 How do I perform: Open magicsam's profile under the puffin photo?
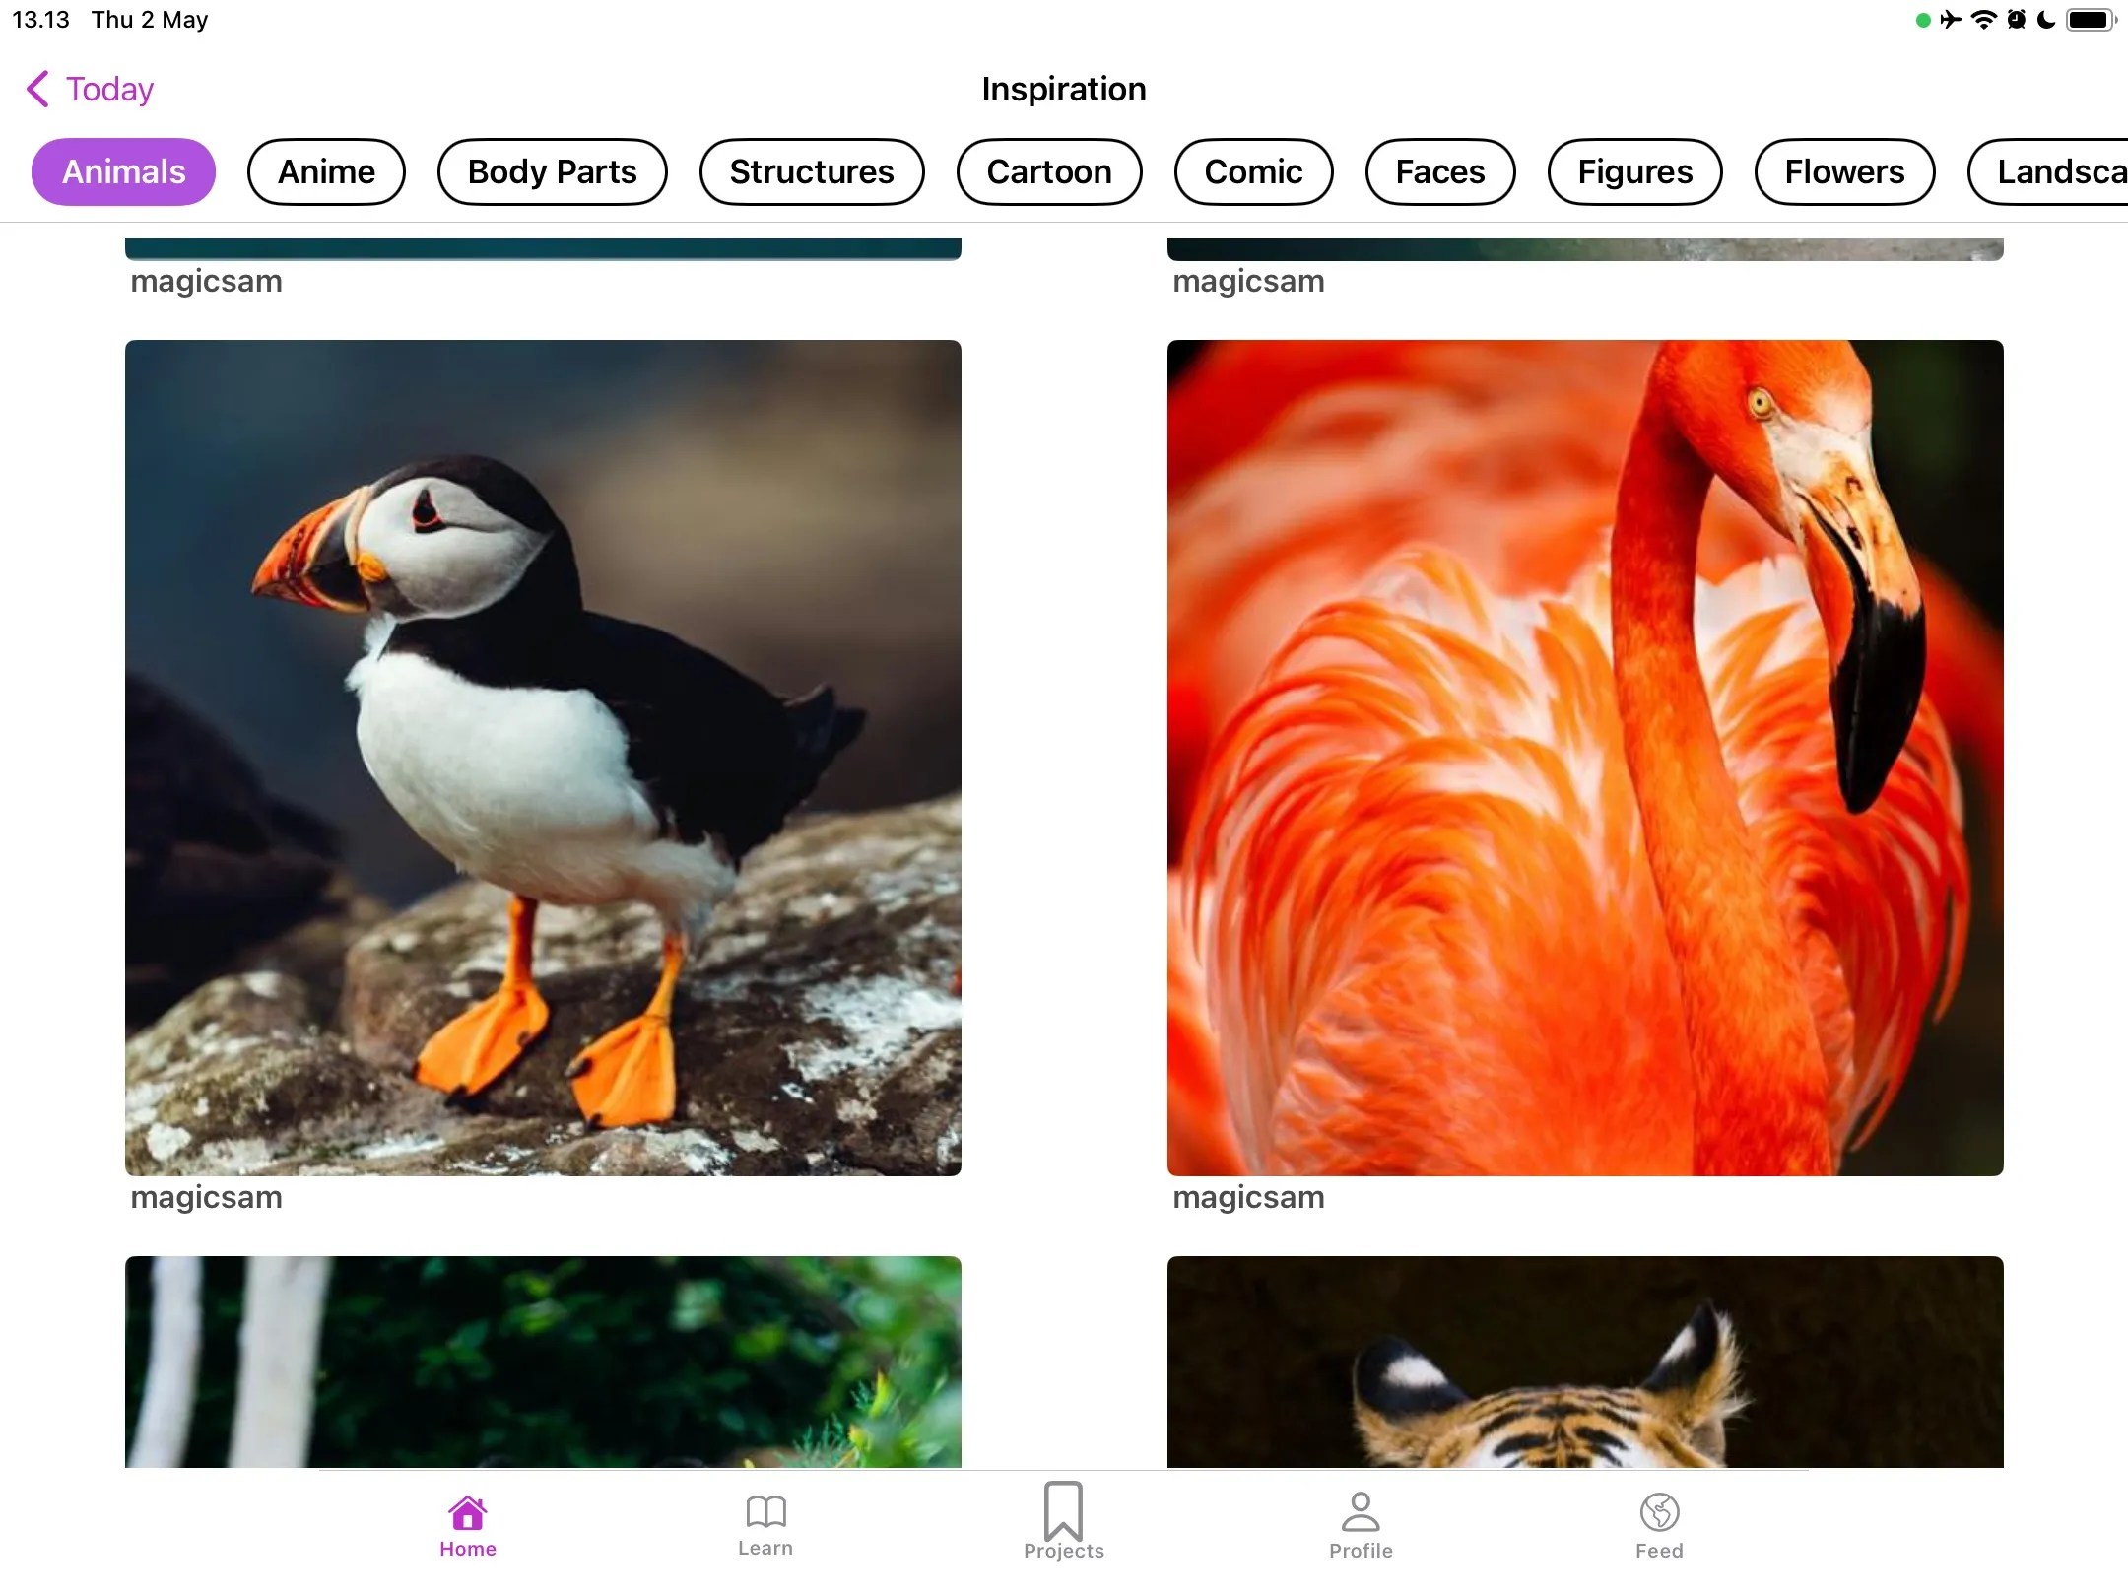coord(206,1197)
